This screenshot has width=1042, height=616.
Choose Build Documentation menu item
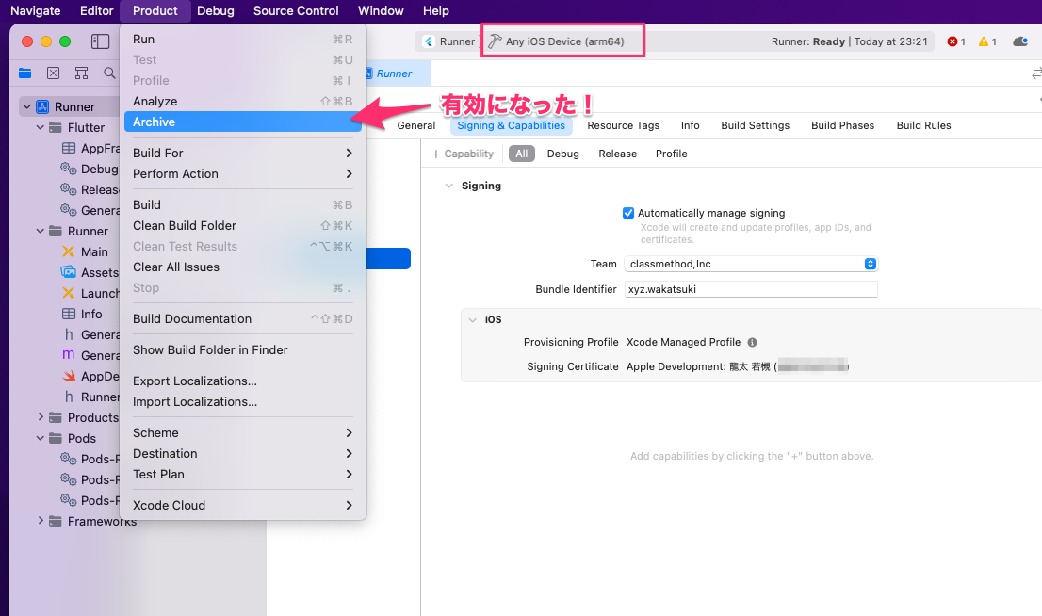242,318
